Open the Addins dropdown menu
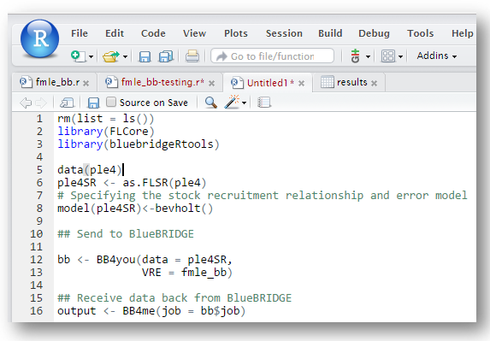This screenshot has height=341, width=490. click(437, 56)
